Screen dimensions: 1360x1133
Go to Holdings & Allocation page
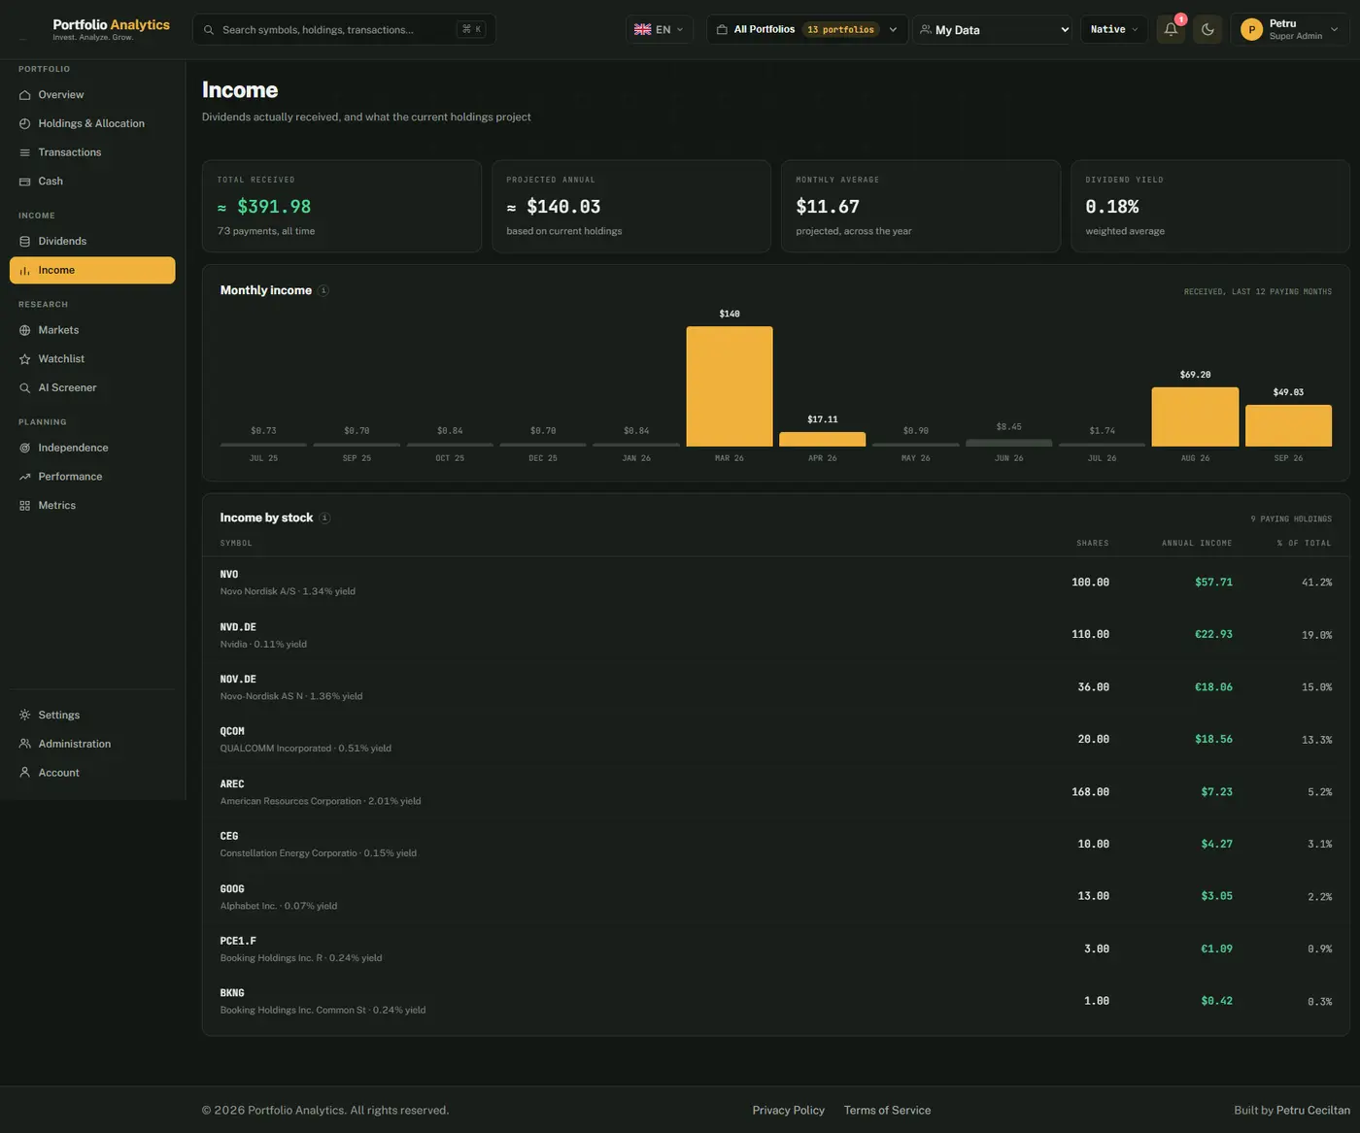92,124
